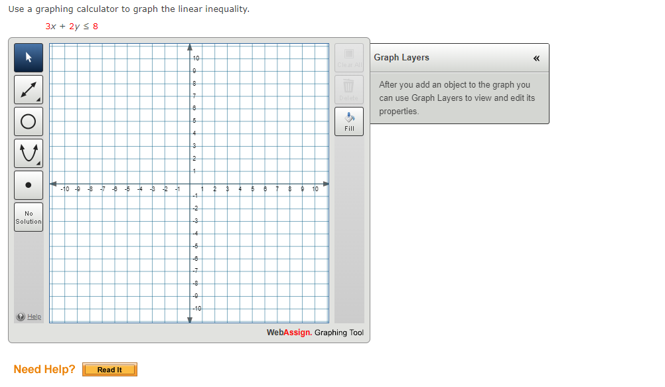
Task: Select the Fill paint bucket tool
Action: 349,120
